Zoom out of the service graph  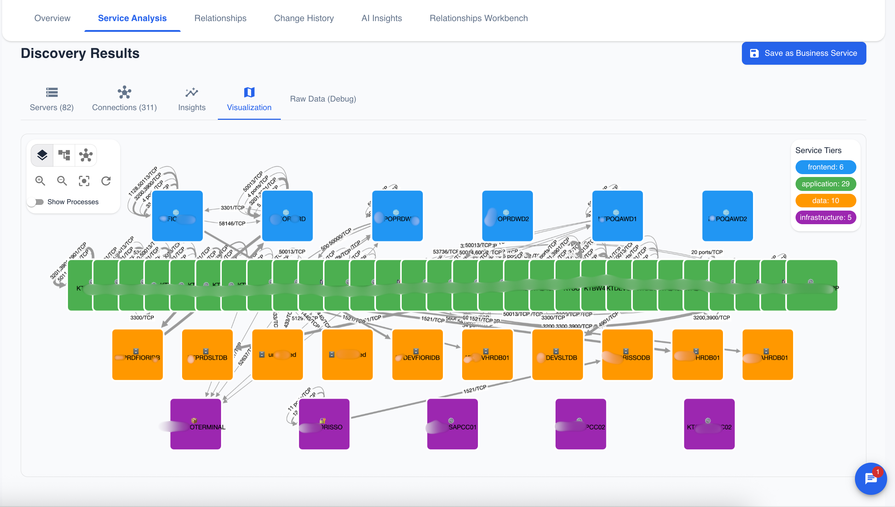coord(62,181)
